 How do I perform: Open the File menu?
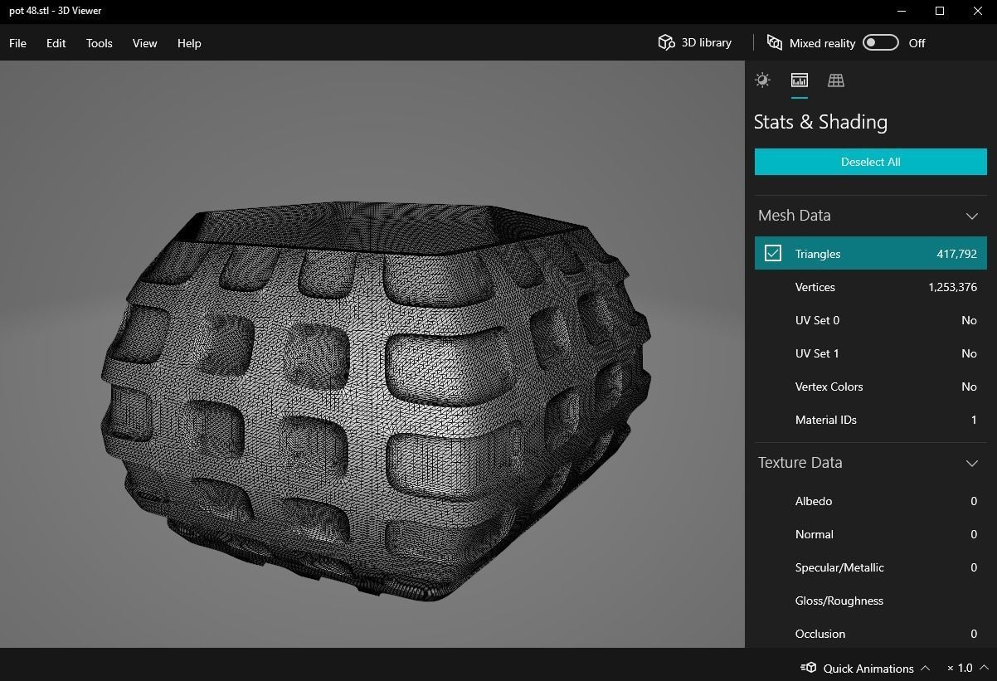coord(17,43)
